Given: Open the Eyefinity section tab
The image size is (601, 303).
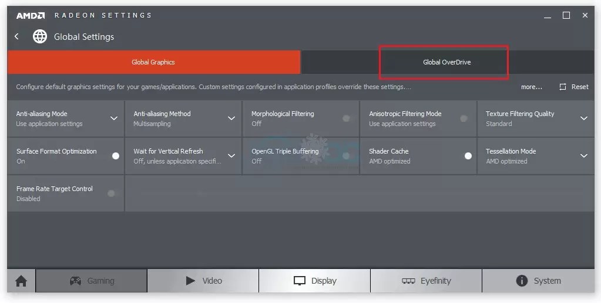Looking at the screenshot, I should [426, 281].
